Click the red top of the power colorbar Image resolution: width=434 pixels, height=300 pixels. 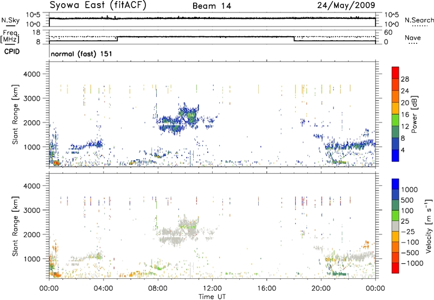pos(395,73)
